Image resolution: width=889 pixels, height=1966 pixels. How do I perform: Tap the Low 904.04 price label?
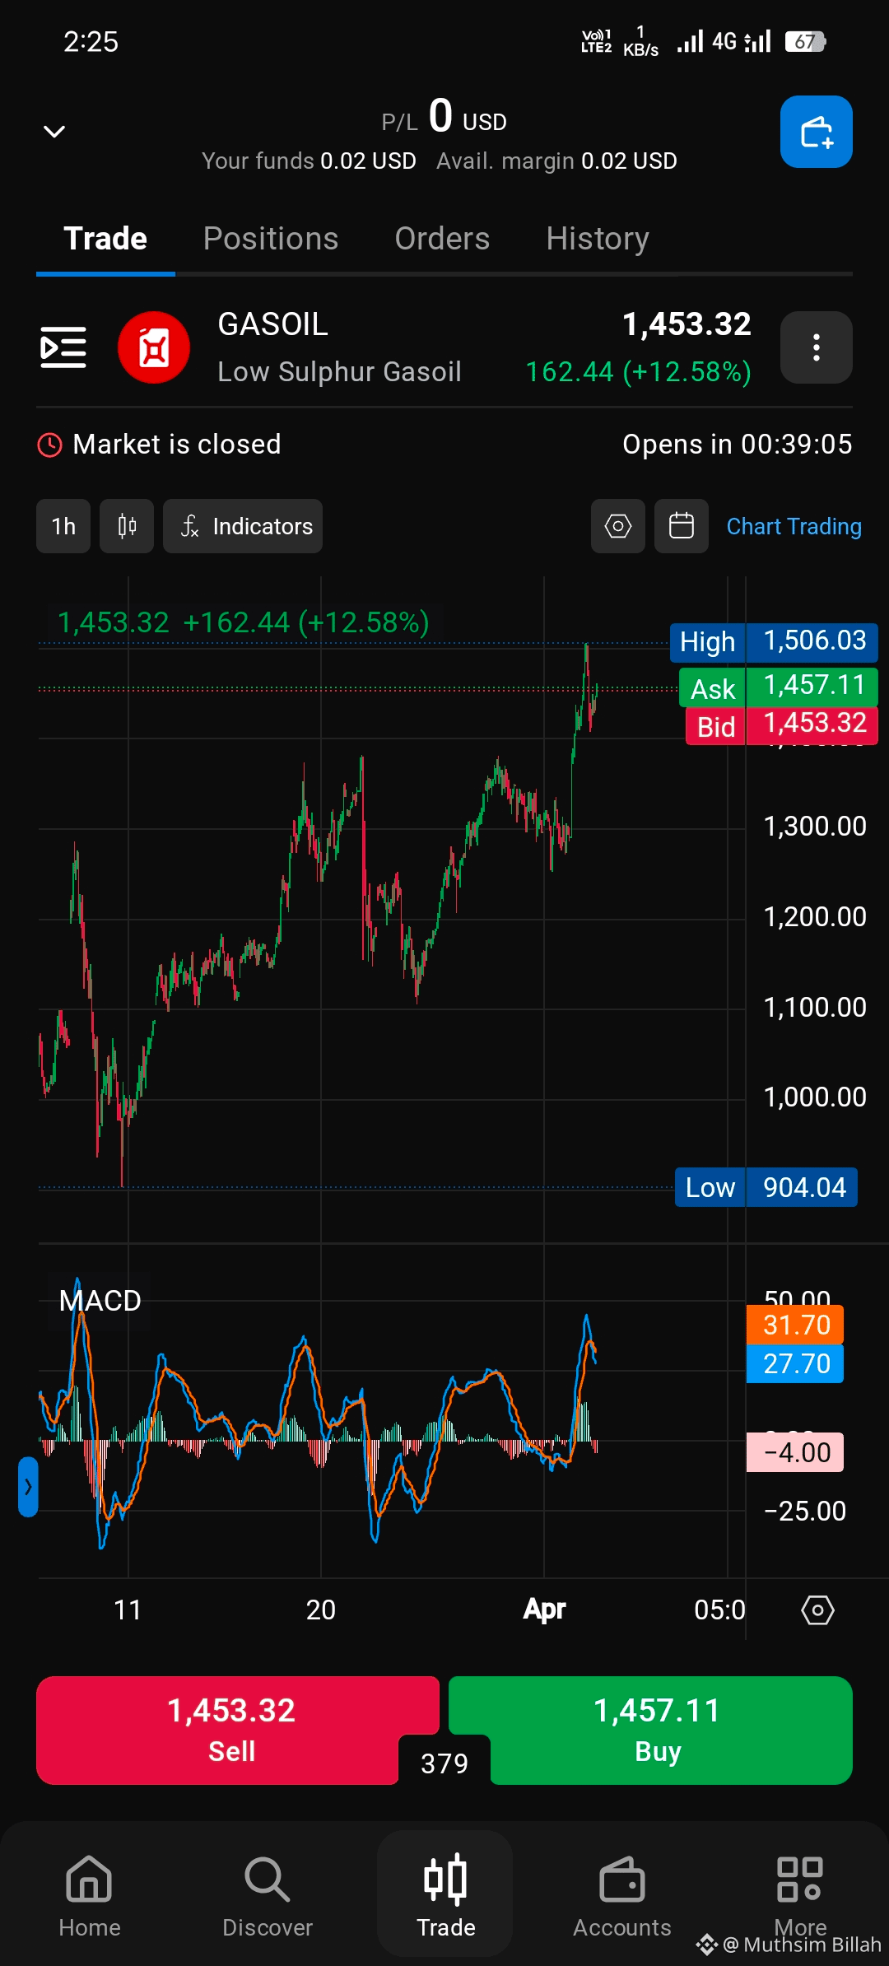(766, 1187)
